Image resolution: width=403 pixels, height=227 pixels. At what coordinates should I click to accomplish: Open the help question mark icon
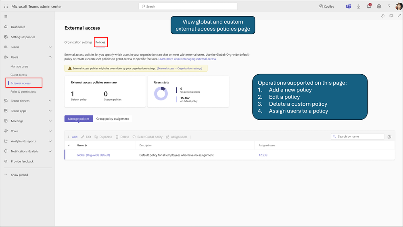click(389, 6)
